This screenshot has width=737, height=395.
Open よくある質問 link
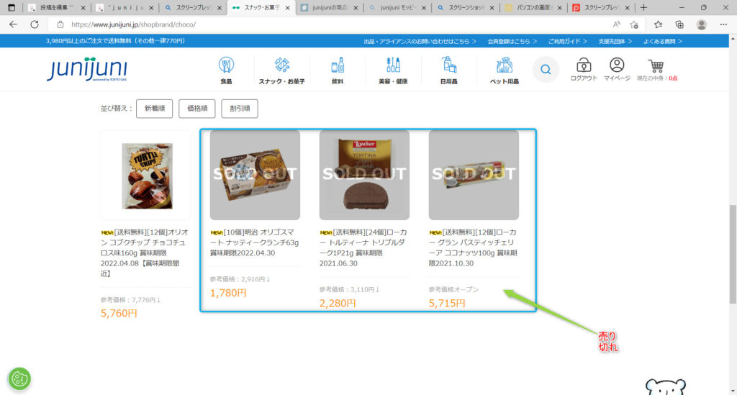[x=662, y=41]
